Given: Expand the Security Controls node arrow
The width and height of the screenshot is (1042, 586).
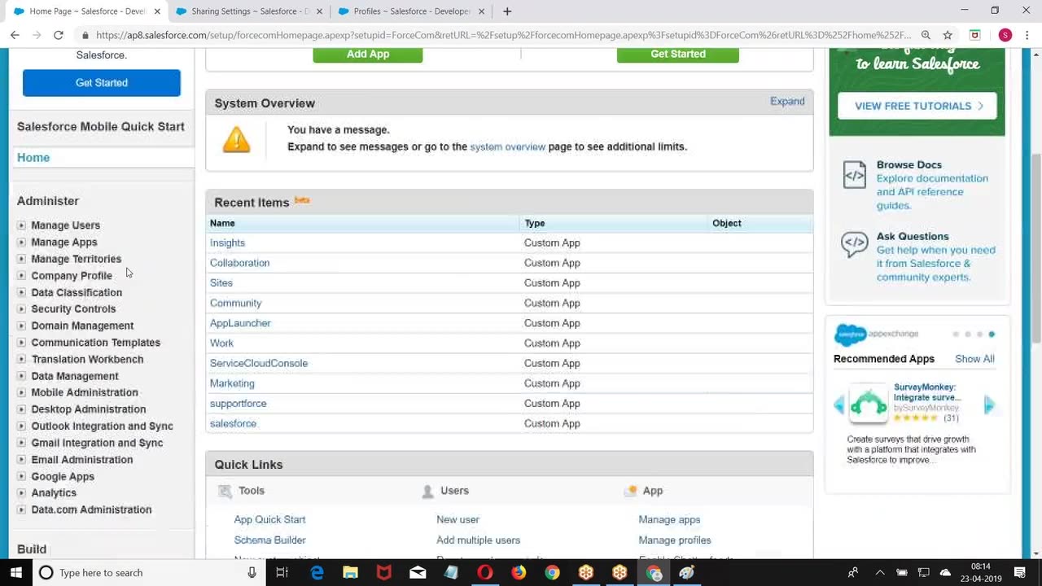Looking at the screenshot, I should (22, 309).
